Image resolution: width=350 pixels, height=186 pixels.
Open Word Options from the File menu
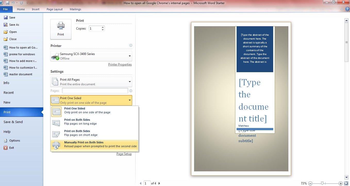tap(12, 141)
